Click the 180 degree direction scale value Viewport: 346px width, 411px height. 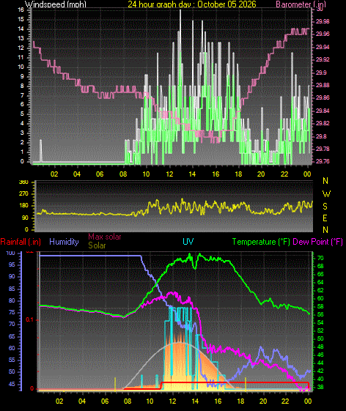(24, 206)
